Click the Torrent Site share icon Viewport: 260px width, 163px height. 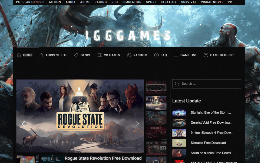[x=41, y=55]
